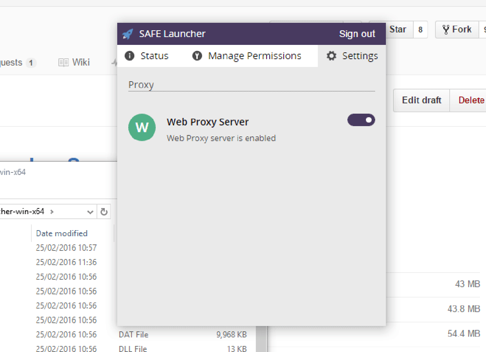Click the Proxy section heading
The width and height of the screenshot is (486, 352).
141,85
